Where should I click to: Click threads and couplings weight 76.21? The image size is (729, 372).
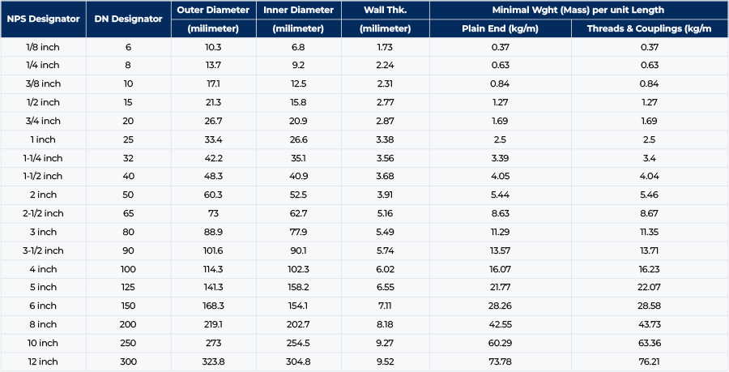(x=652, y=361)
